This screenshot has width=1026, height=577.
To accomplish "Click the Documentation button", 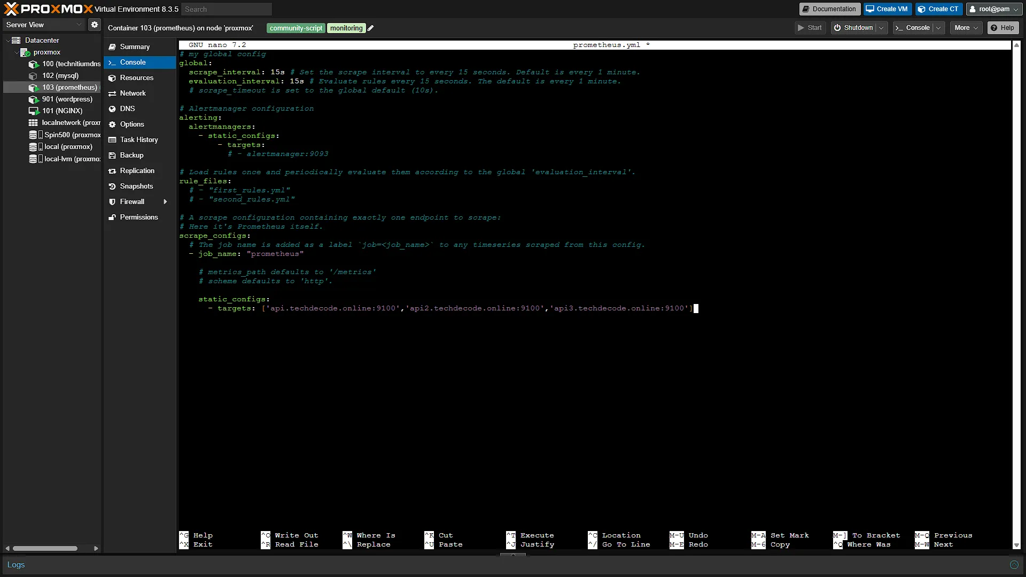I will tap(829, 9).
